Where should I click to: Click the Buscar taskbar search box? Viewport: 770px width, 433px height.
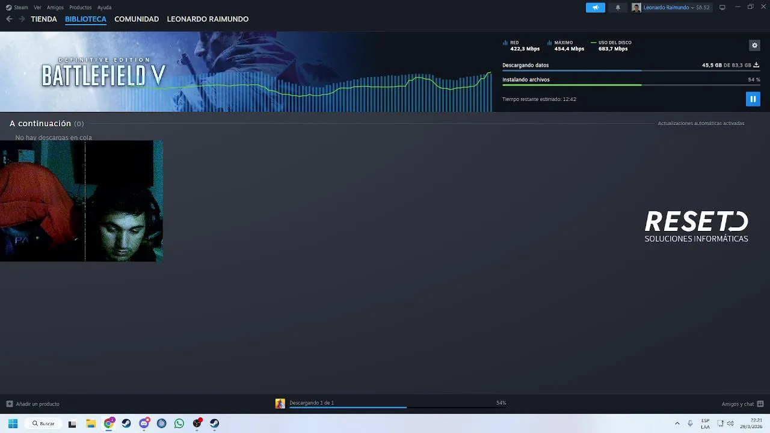click(43, 423)
